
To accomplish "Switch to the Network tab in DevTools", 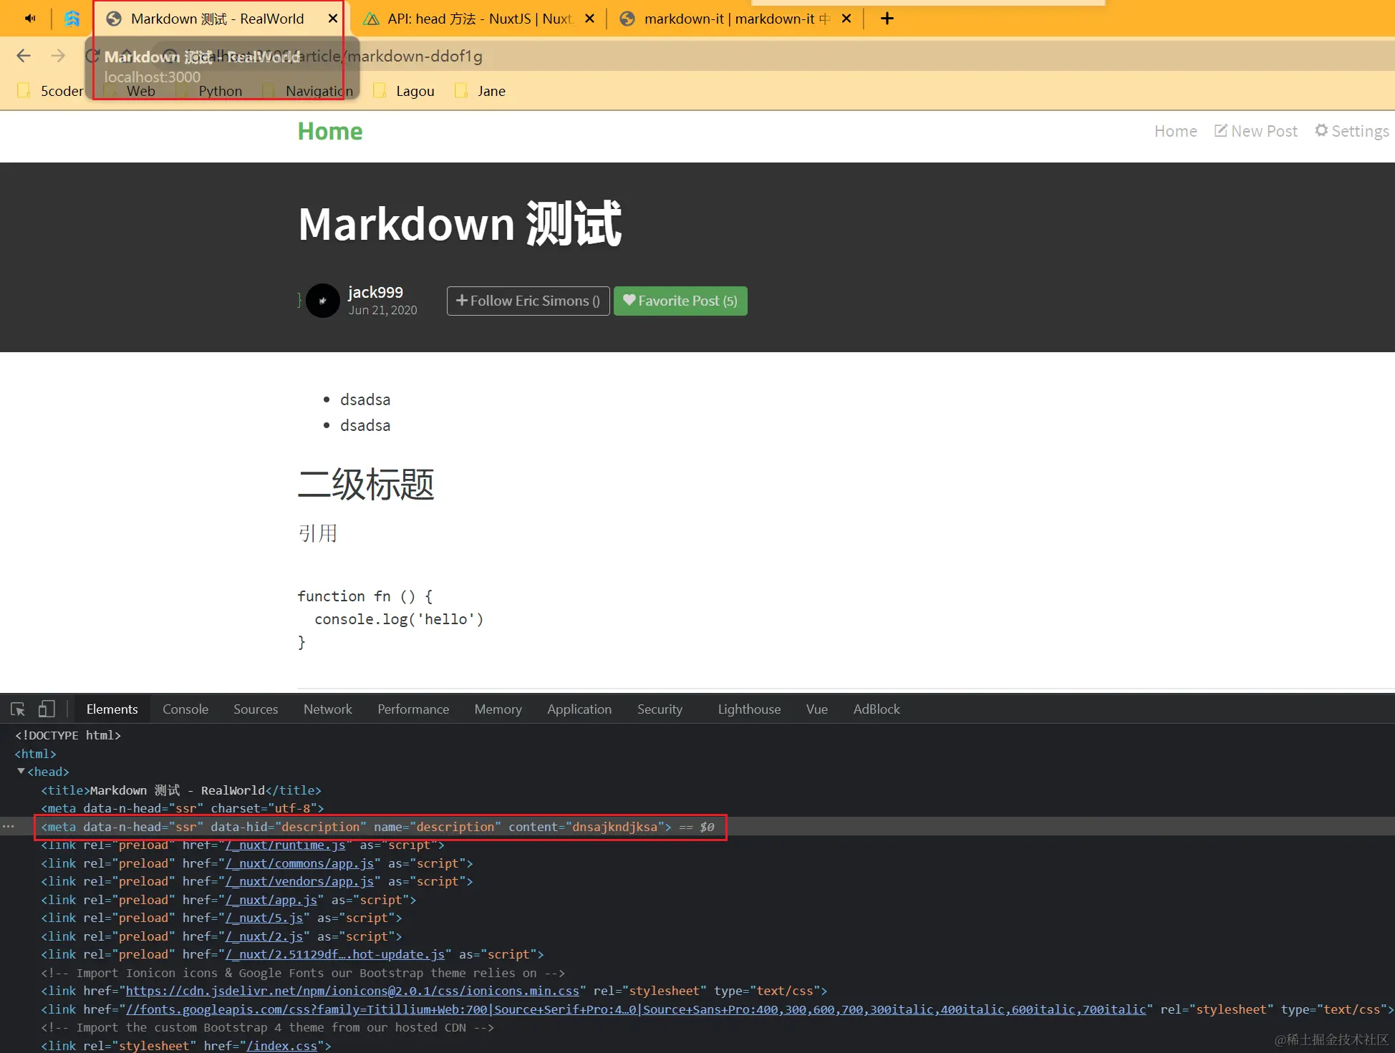I will point(328,709).
